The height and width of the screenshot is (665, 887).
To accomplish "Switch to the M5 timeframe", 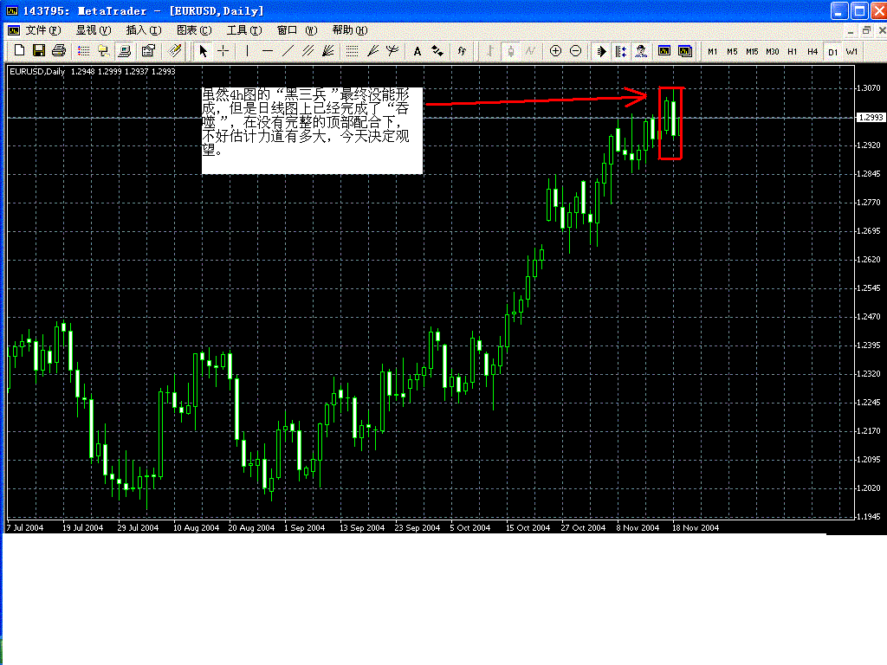I will tap(732, 51).
